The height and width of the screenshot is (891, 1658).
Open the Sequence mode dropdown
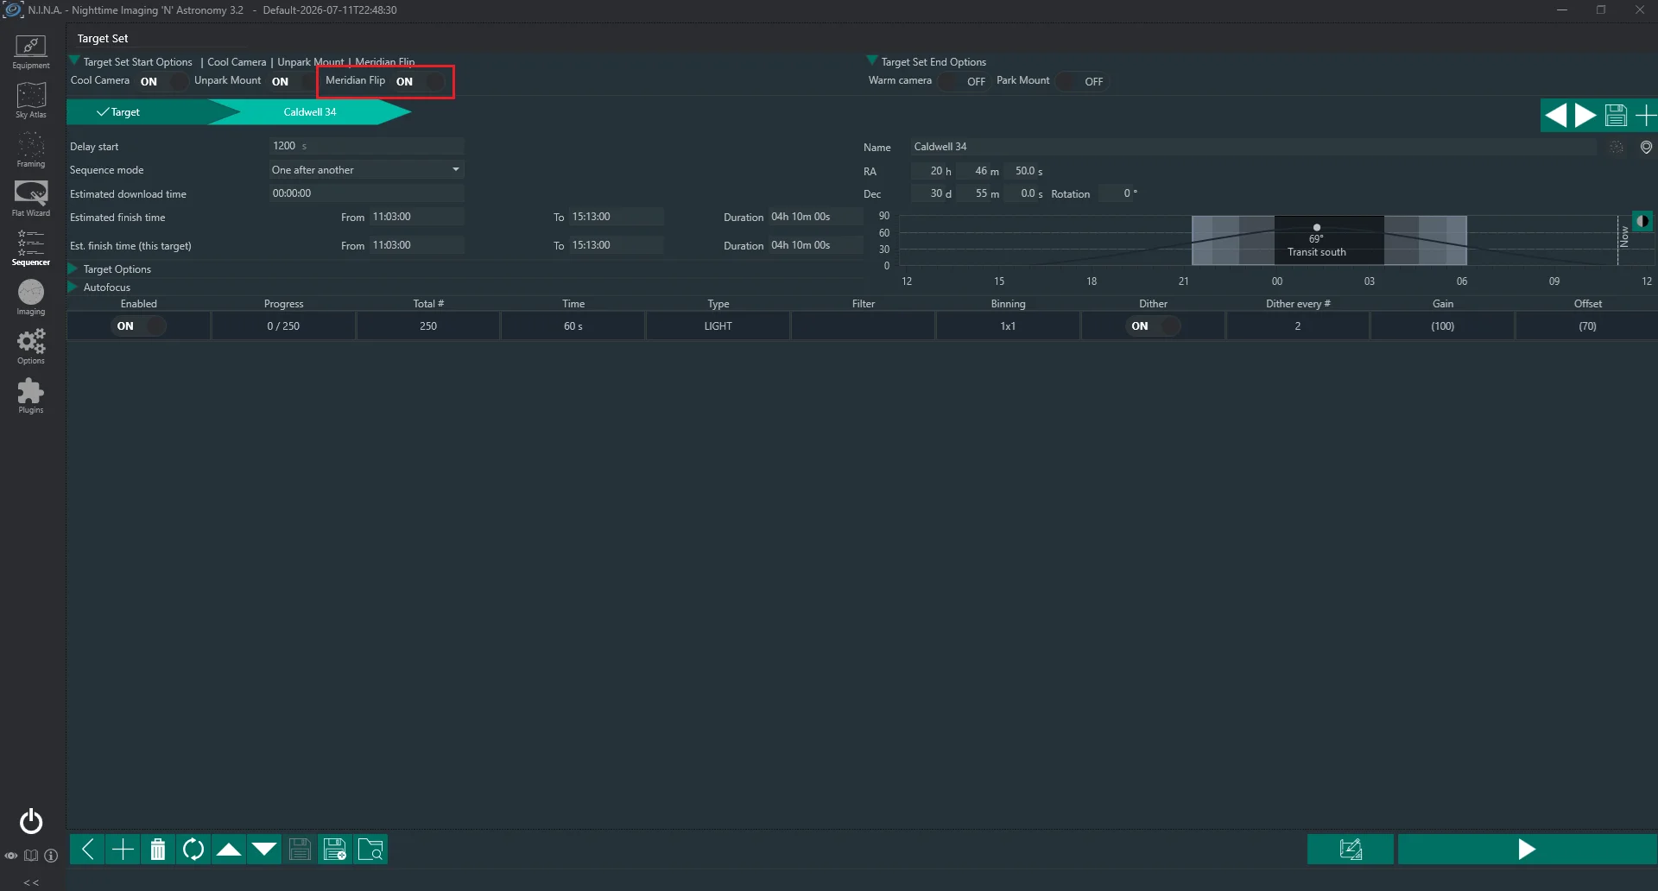[366, 170]
